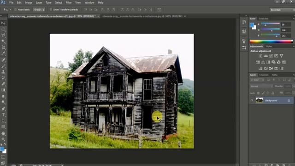Add a Color Balance adjustment
295x166 pixels.
263,62
